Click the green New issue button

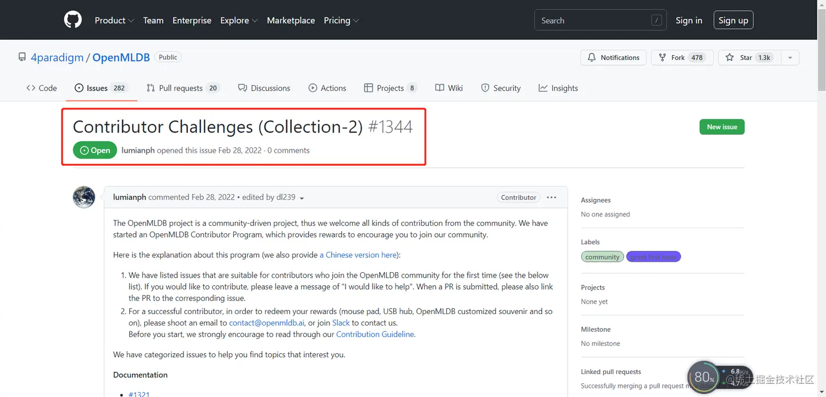[x=722, y=127]
